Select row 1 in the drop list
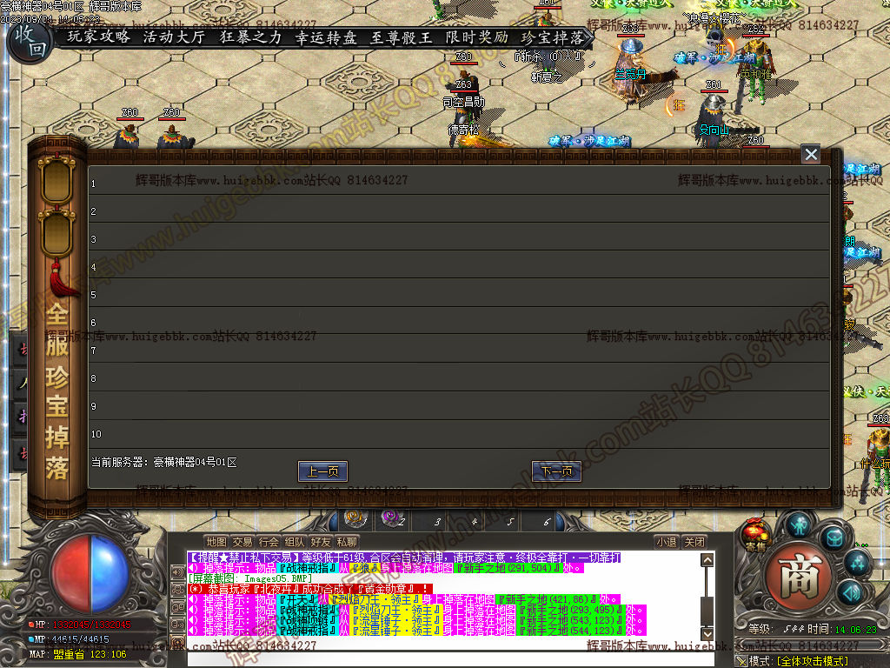Screen dimensions: 890x668 (459, 182)
